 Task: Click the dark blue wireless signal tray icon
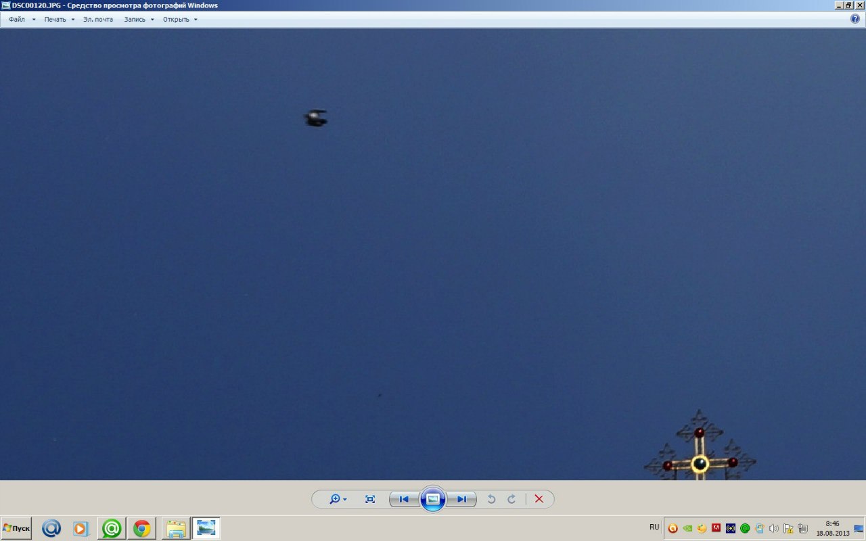coord(731,528)
